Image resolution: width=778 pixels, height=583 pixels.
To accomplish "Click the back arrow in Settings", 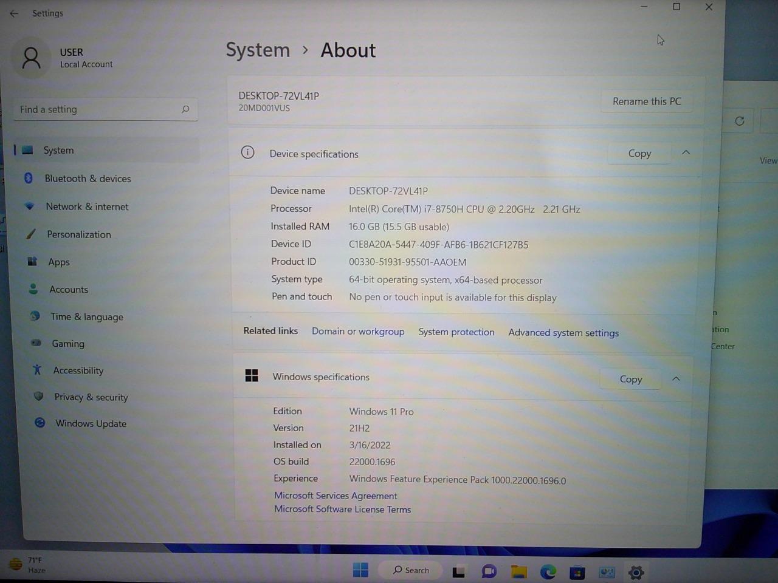I will click(14, 13).
